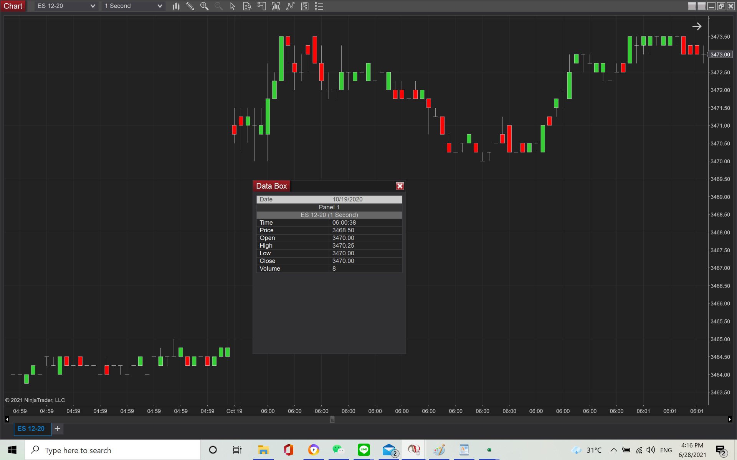Expand the ES 12-20 instrument dropdown
737x460 pixels.
click(93, 6)
